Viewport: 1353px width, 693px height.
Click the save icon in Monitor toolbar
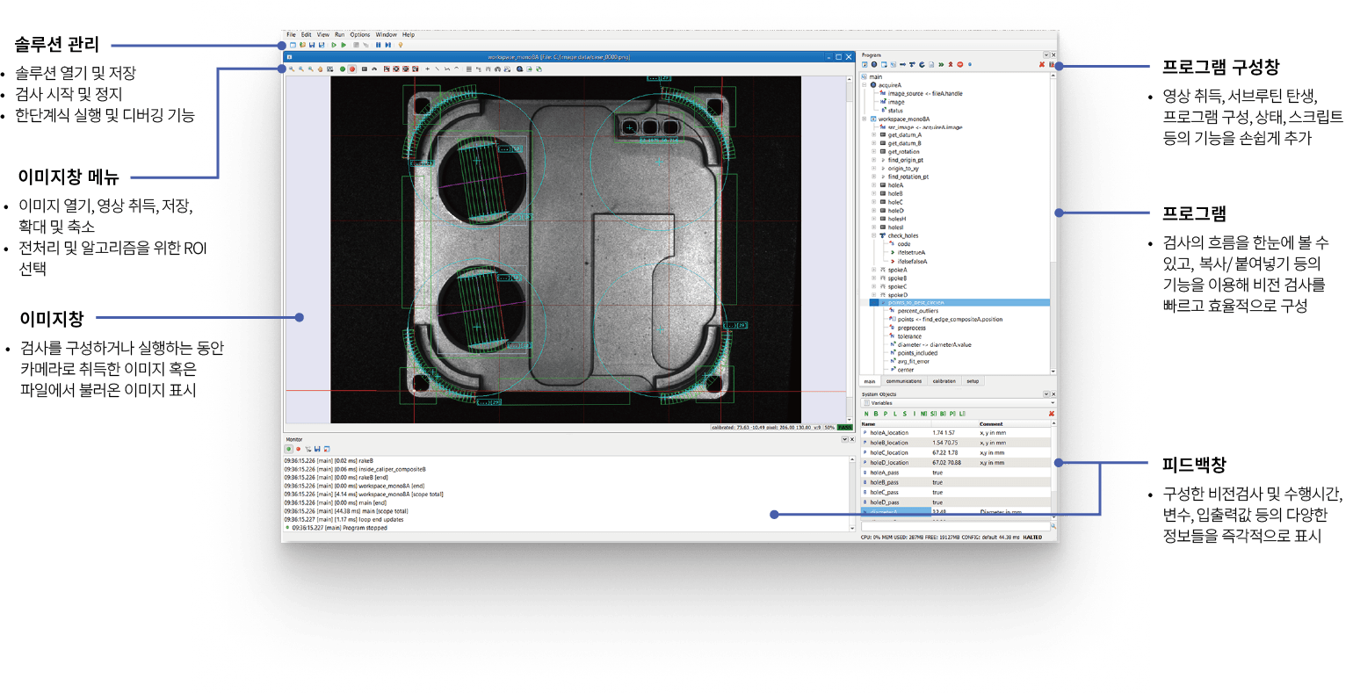click(x=317, y=449)
